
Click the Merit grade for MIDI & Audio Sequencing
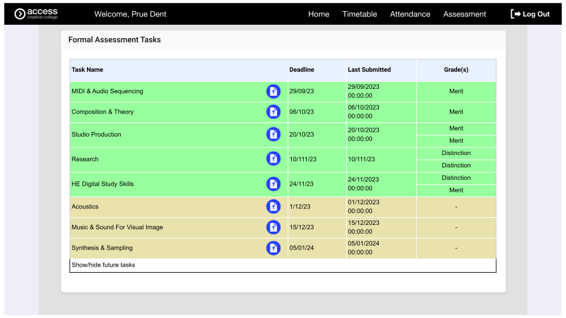(x=456, y=91)
